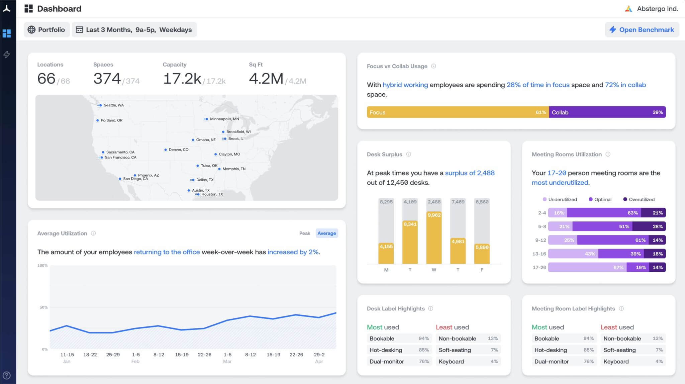
Task: Click the 'surplus of 2,488' link
Action: (x=470, y=173)
